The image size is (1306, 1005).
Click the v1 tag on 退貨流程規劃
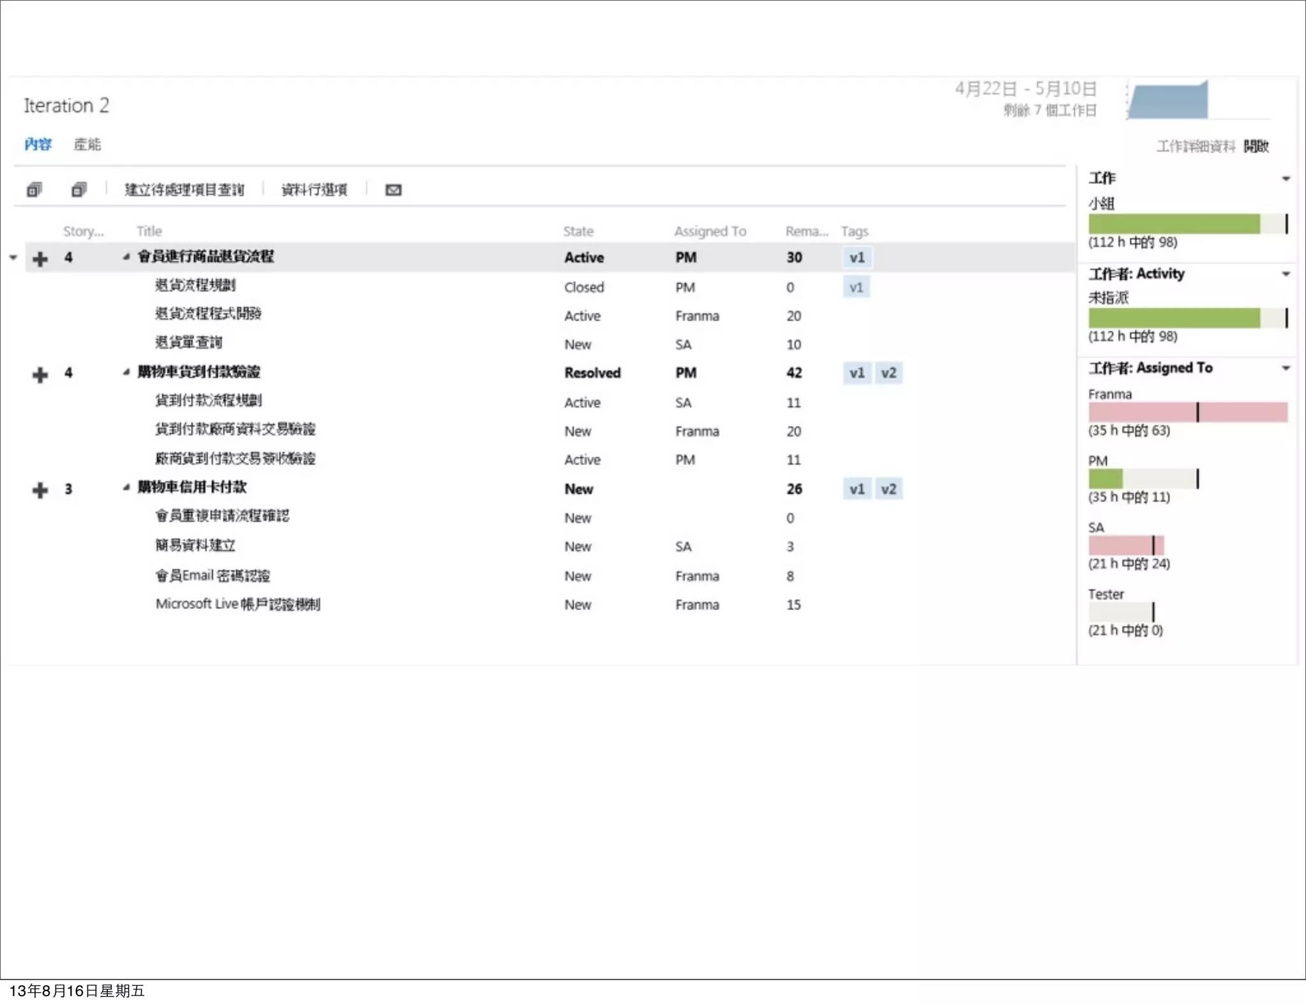pos(856,288)
